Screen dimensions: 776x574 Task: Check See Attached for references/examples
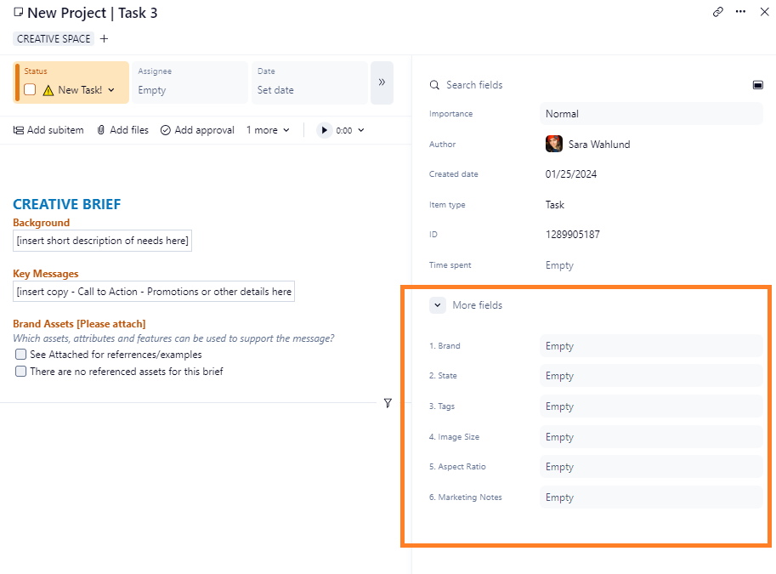(21, 355)
